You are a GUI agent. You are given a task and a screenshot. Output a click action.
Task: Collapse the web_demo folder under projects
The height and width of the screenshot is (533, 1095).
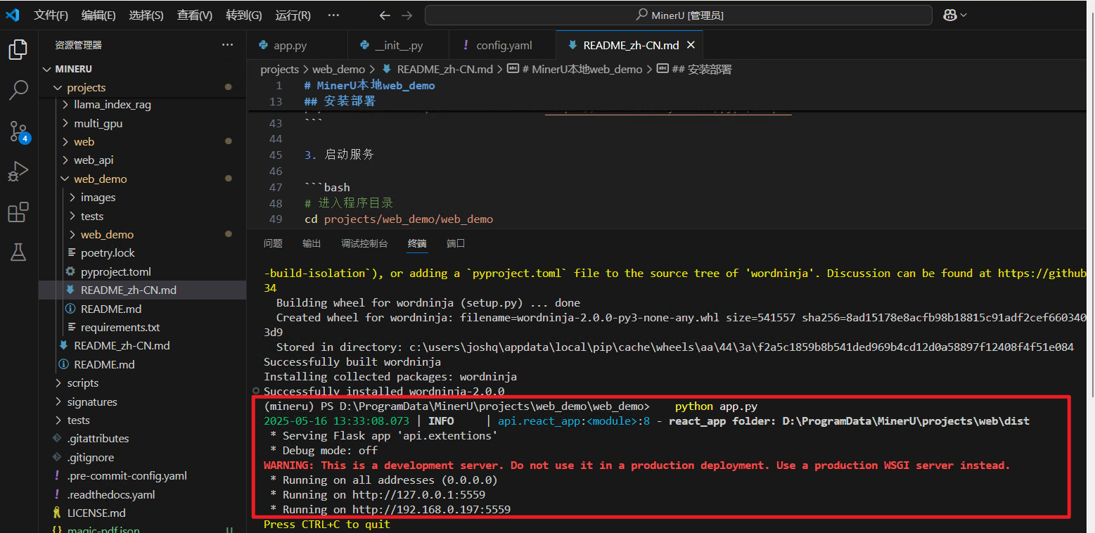click(142, 179)
